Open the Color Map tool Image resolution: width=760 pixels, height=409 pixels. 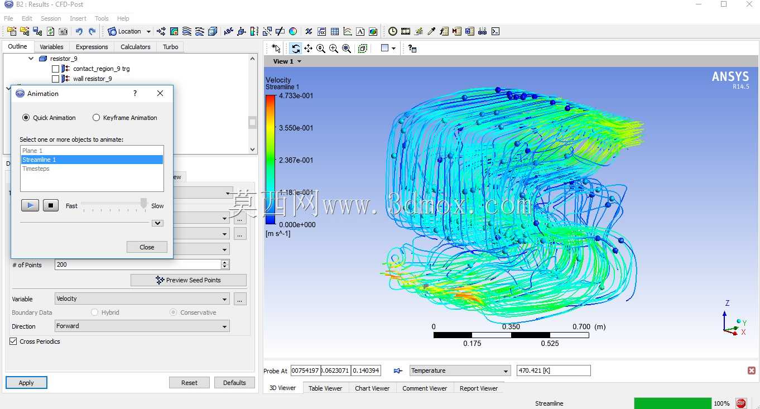[293, 31]
